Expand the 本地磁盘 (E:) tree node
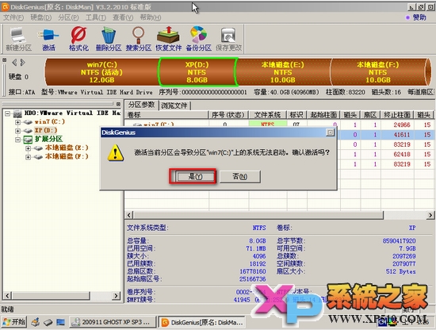Screen dimensions: 436x330 [x=28, y=148]
